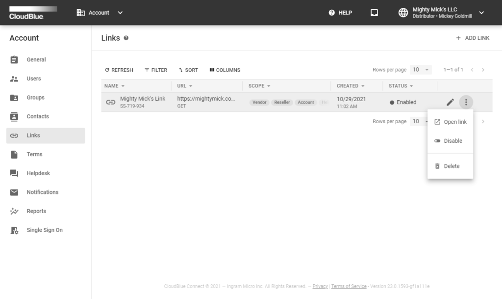Open Reports from the sidebar
Screen dimensions: 502x299
coord(36,211)
